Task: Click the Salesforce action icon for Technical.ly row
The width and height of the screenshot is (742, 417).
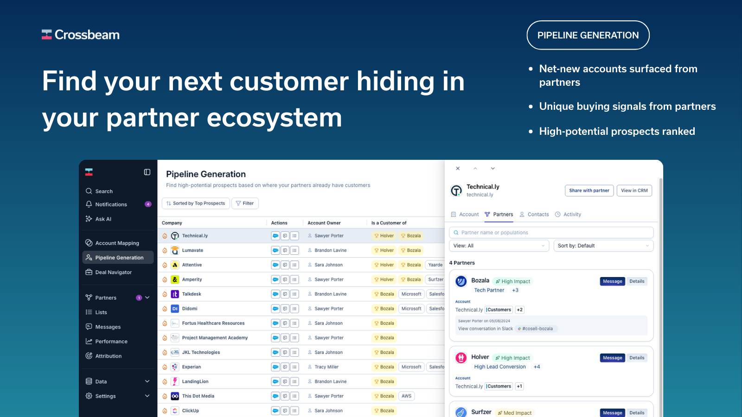Action: pyautogui.click(x=275, y=236)
